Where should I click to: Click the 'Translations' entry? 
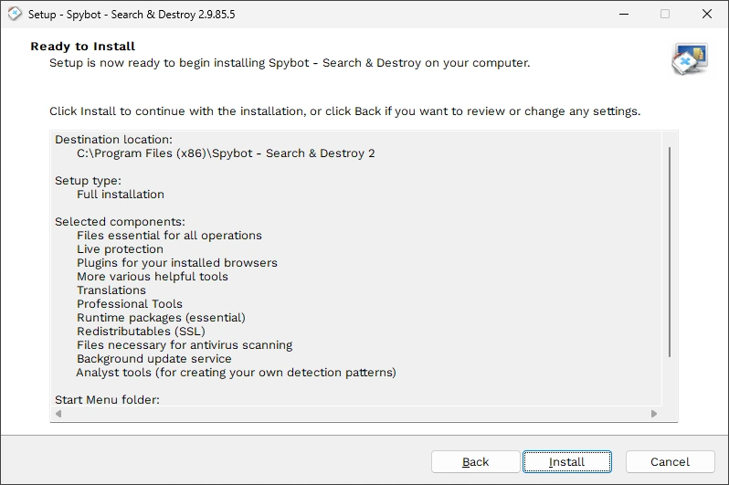[x=111, y=290]
